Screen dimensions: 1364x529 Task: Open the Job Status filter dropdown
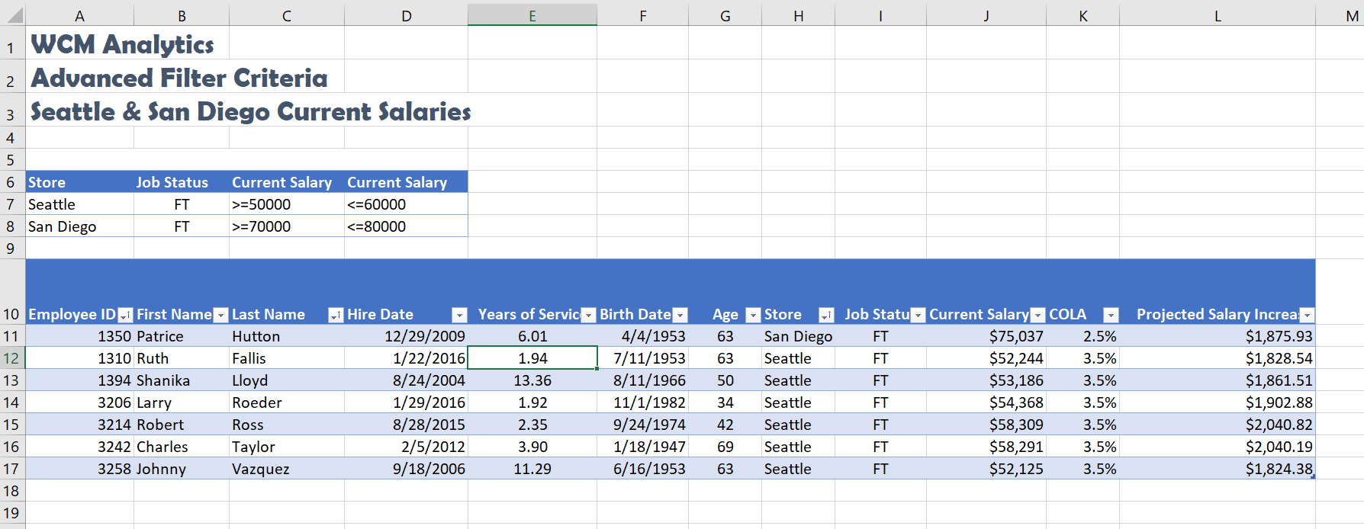tap(918, 315)
